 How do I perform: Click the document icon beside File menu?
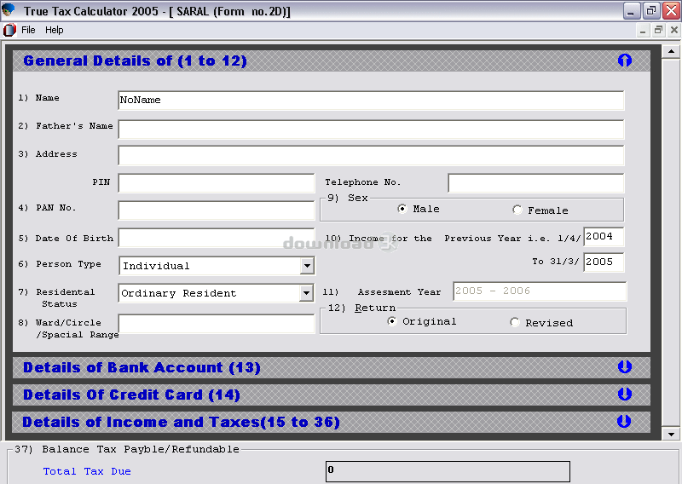pyautogui.click(x=9, y=30)
